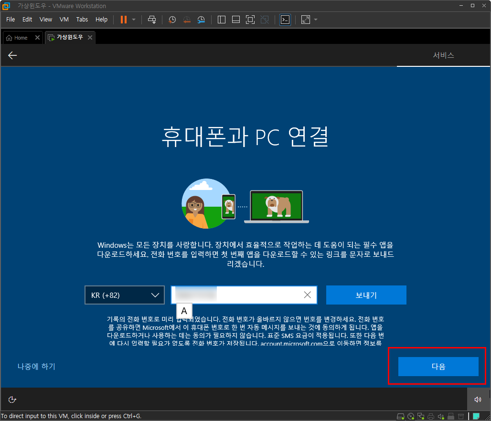Show the console view icon
The width and height of the screenshot is (491, 421).
pos(285,20)
